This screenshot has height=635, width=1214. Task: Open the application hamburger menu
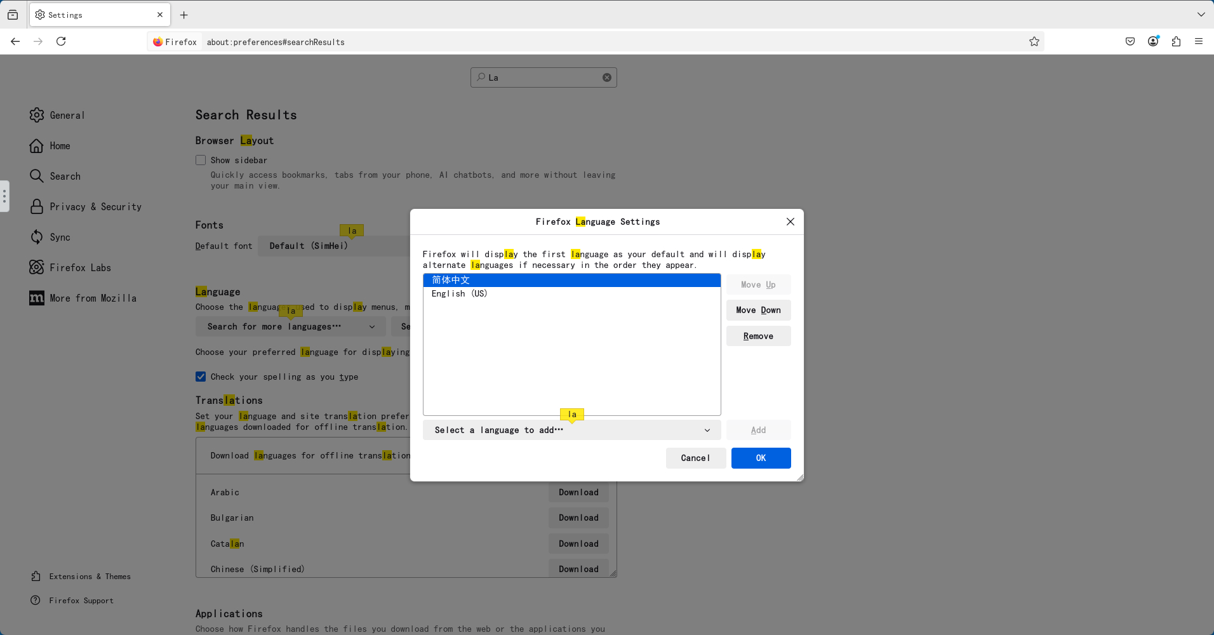point(1199,41)
